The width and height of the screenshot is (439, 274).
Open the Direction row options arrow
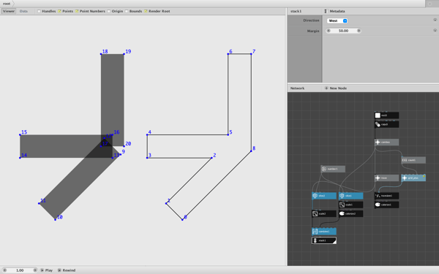[435, 20]
